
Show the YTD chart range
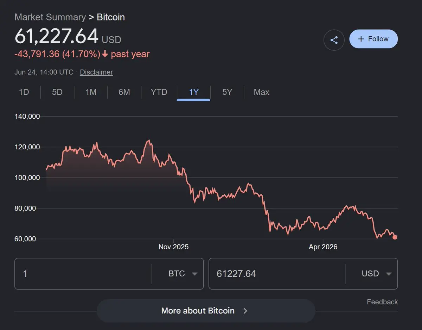(x=159, y=92)
